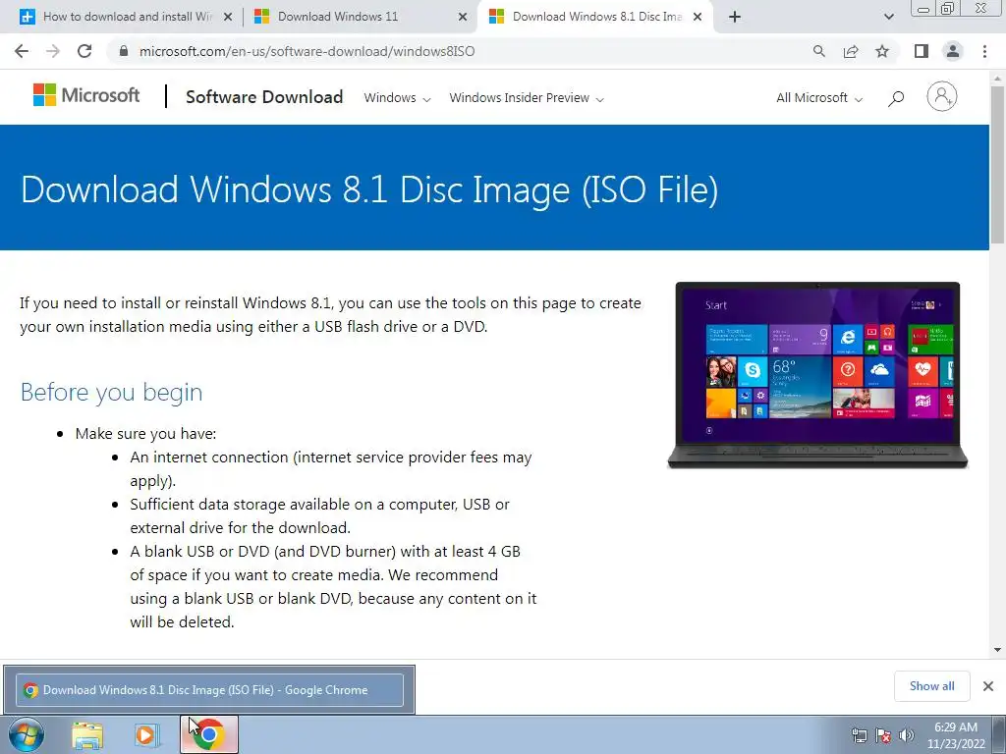The width and height of the screenshot is (1006, 754).
Task: Click the volume speaker tray icon
Action: pos(906,735)
